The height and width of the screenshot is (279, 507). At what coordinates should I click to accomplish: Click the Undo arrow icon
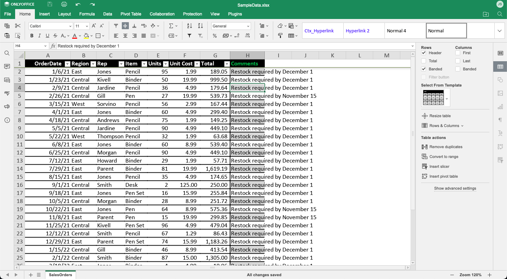(78, 4)
